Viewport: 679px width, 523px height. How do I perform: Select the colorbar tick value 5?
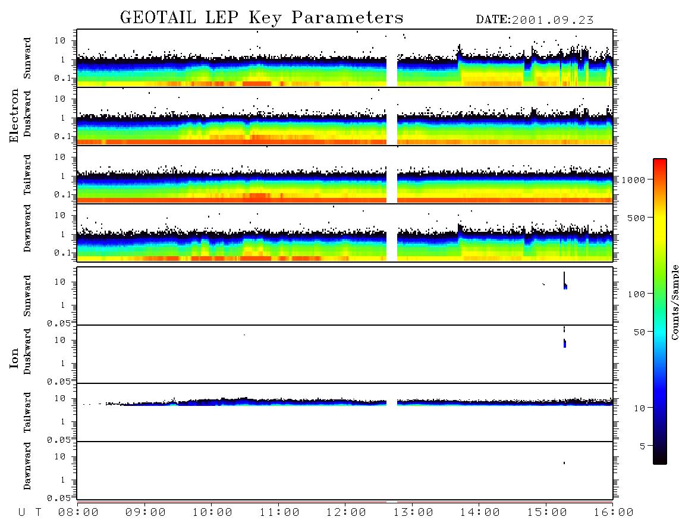click(642, 446)
